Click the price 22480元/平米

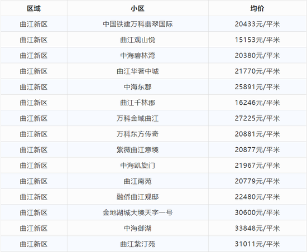(x=257, y=197)
